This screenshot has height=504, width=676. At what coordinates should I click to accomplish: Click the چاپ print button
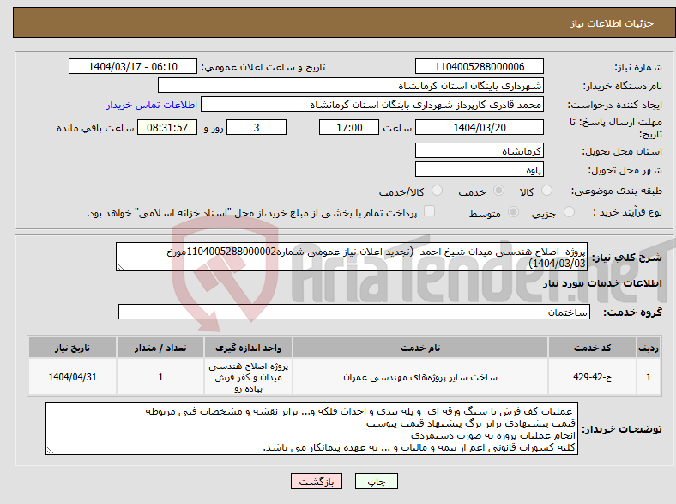pyautogui.click(x=377, y=481)
